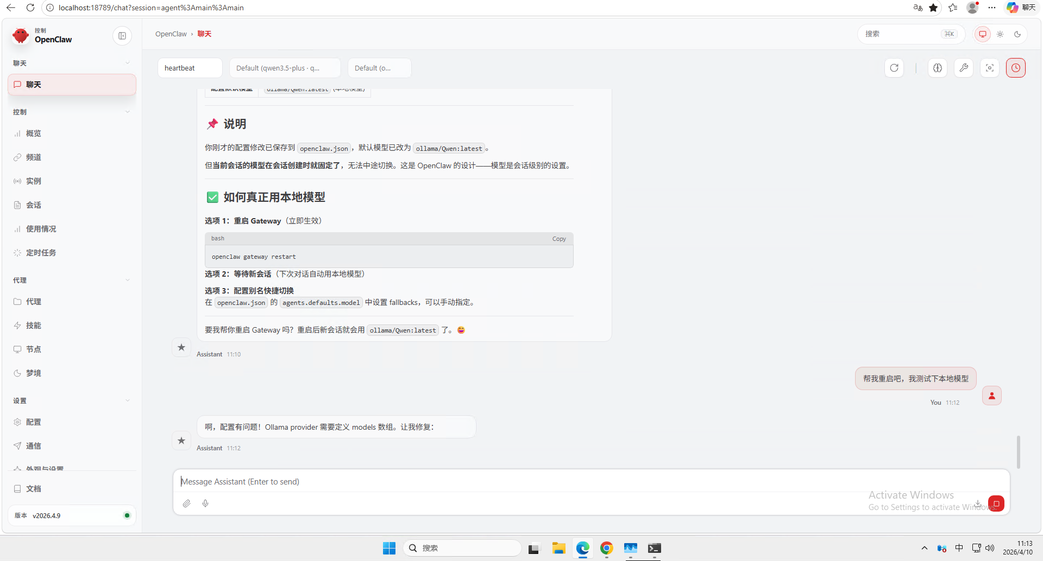Click the user avatar beside the You message
The image size is (1043, 561).
[992, 396]
